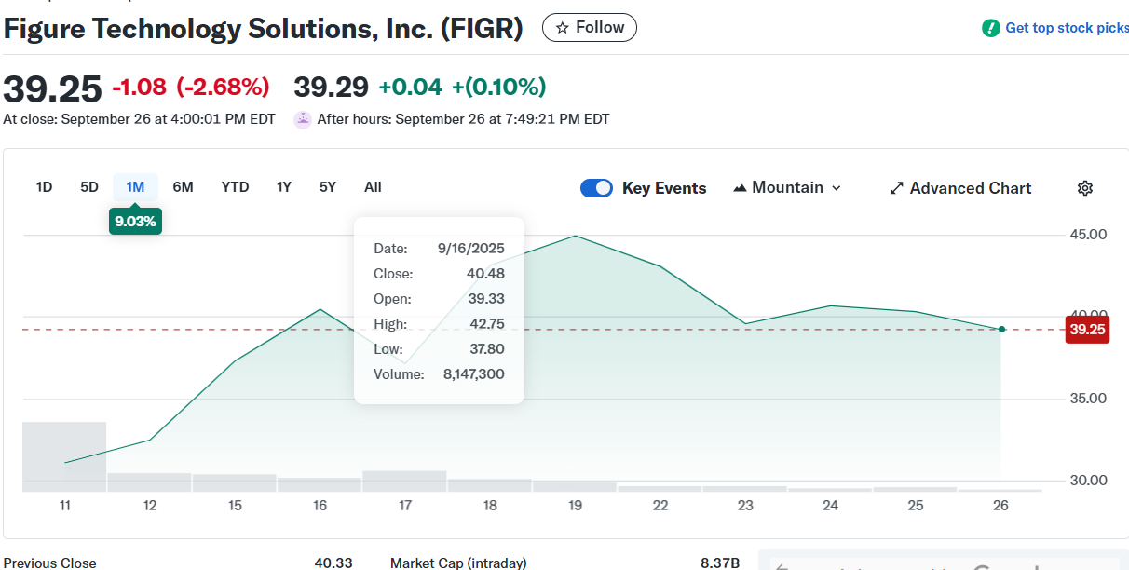Select the 5D time range
Screen dimensions: 1129x570
pos(89,187)
